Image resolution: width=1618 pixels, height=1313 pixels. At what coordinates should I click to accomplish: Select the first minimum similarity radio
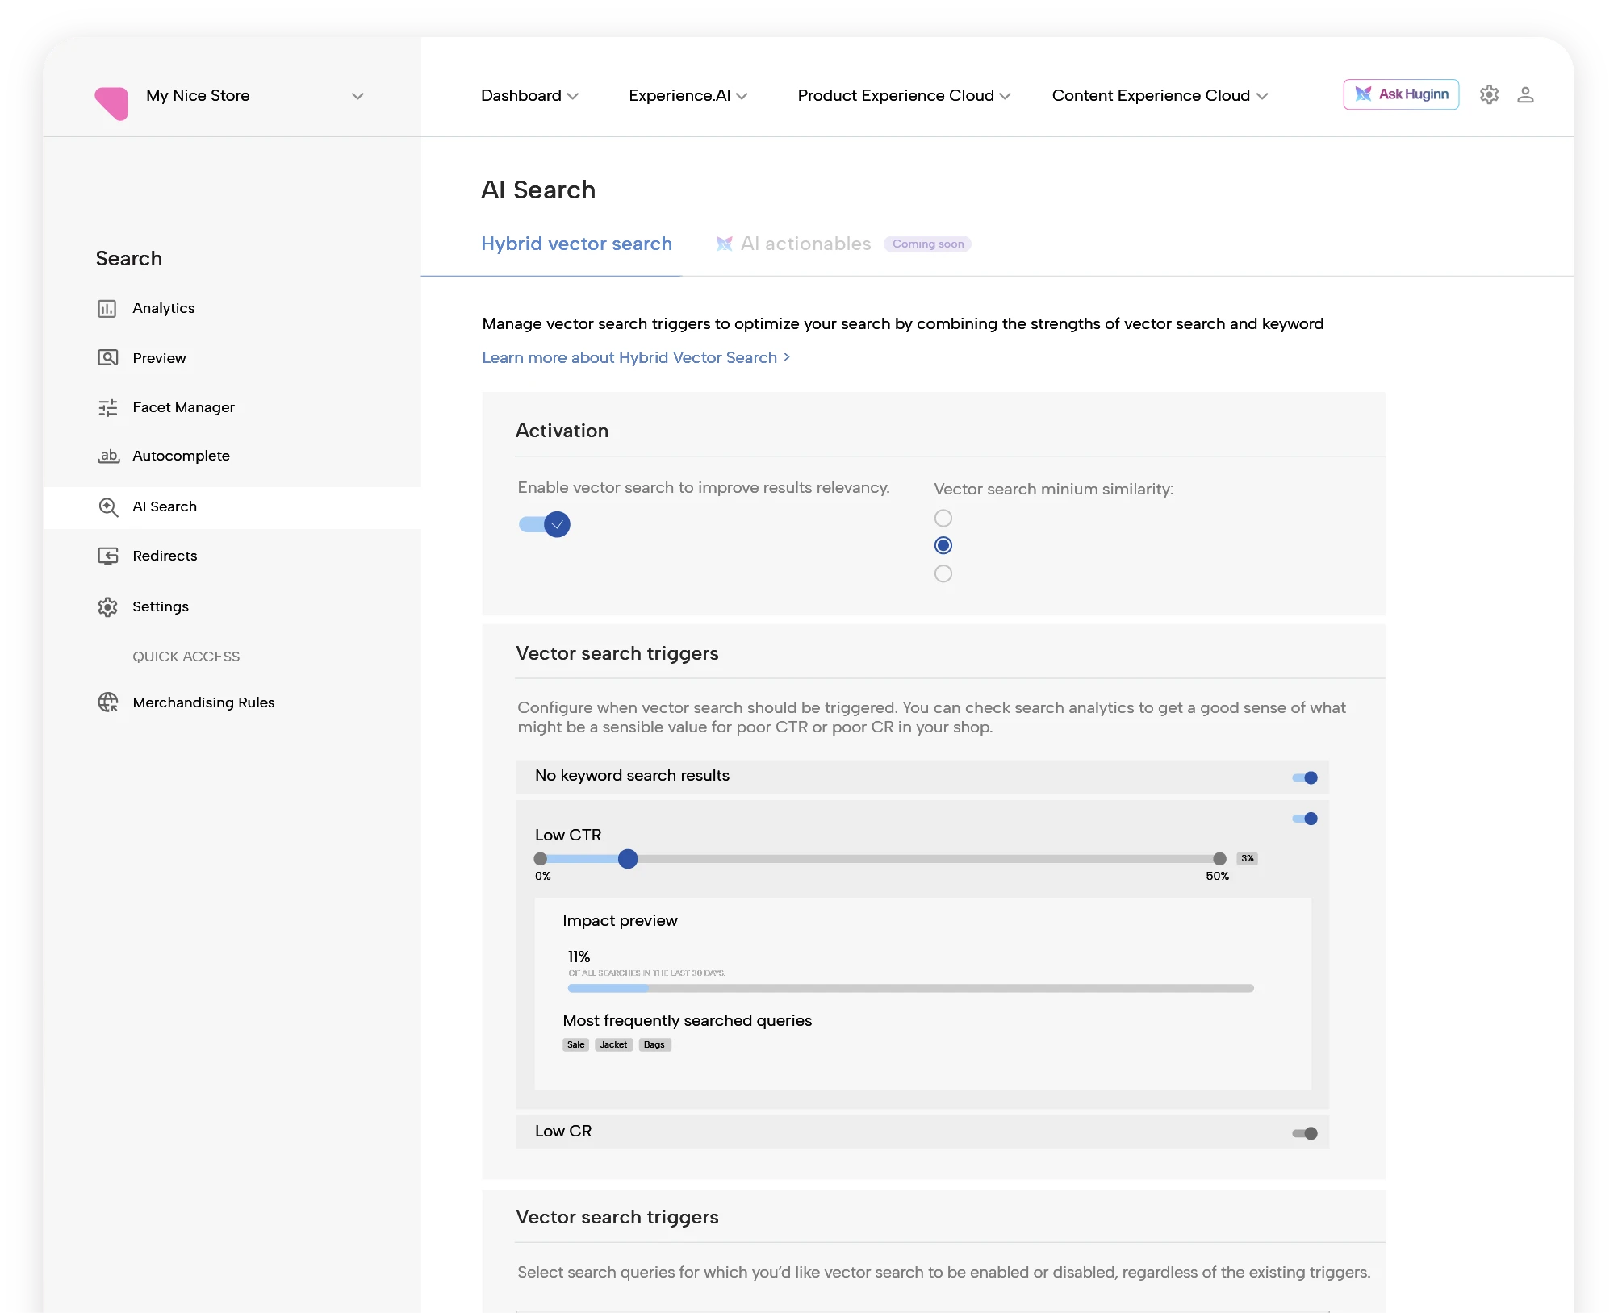click(943, 519)
